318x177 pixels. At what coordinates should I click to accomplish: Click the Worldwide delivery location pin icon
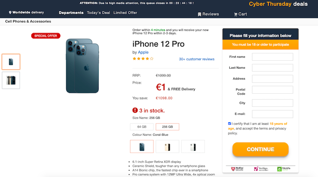10,13
